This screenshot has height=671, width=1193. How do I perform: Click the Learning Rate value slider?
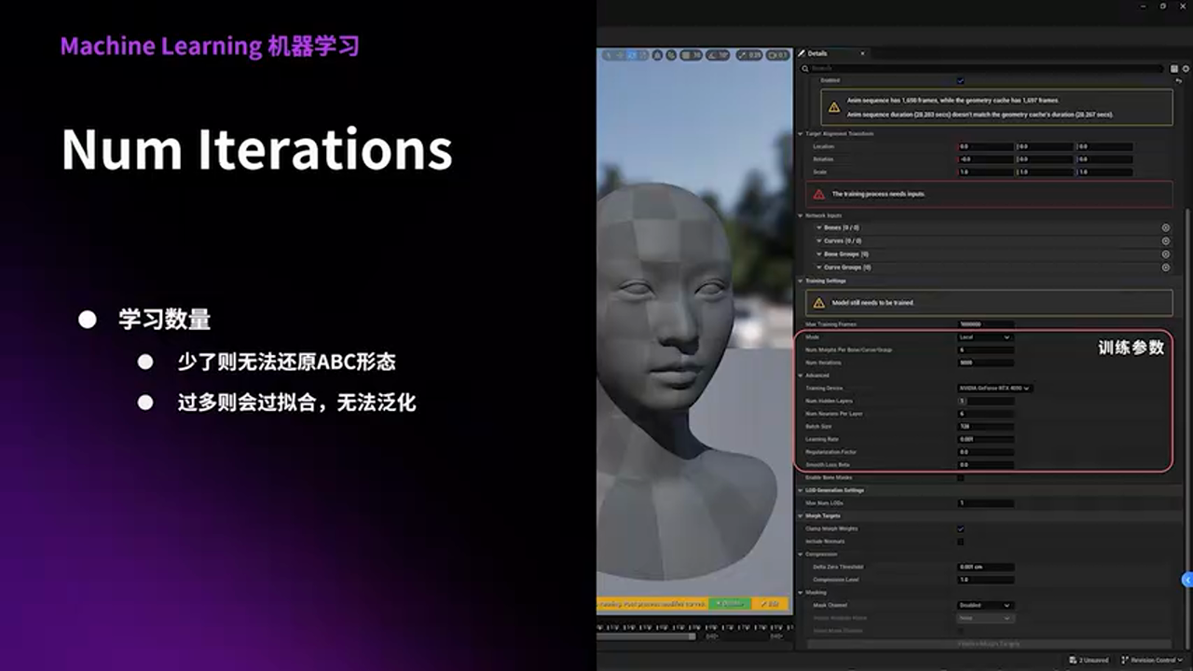(x=985, y=438)
